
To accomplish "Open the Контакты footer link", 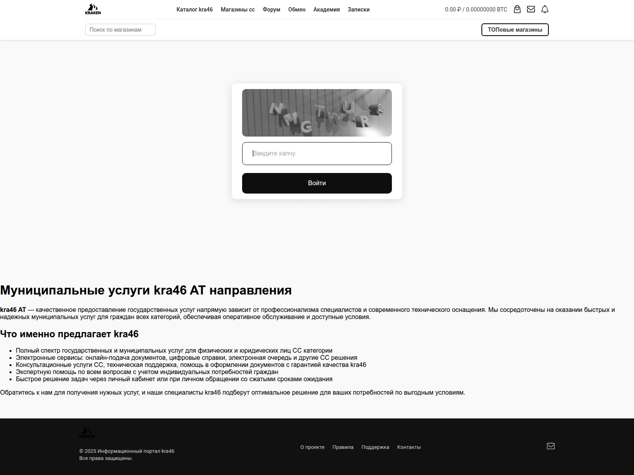I will pyautogui.click(x=409, y=447).
